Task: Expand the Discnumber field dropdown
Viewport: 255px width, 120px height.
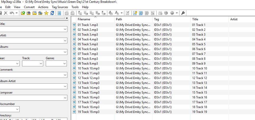Action: pyautogui.click(x=17, y=109)
